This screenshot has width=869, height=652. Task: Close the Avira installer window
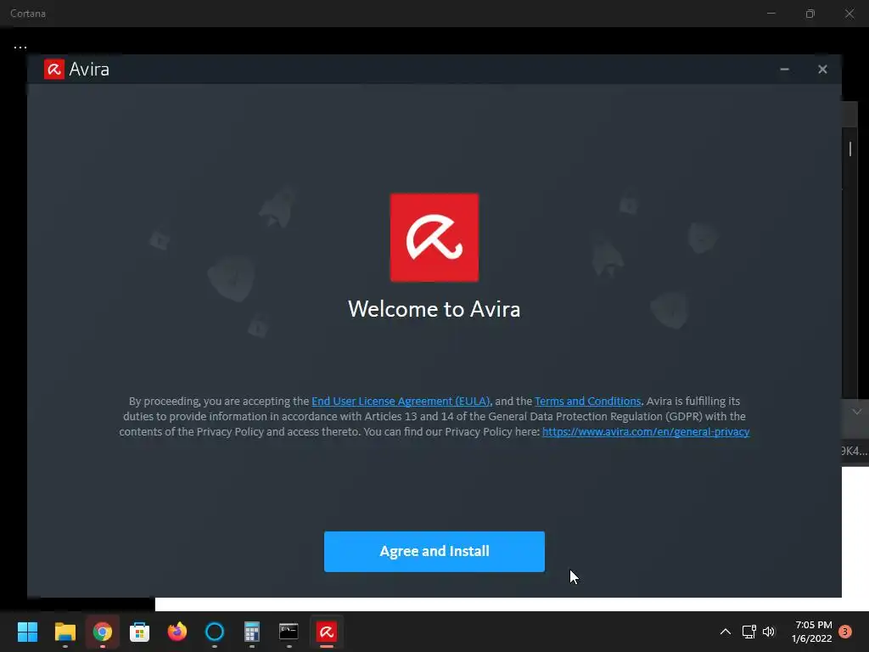pyautogui.click(x=822, y=70)
